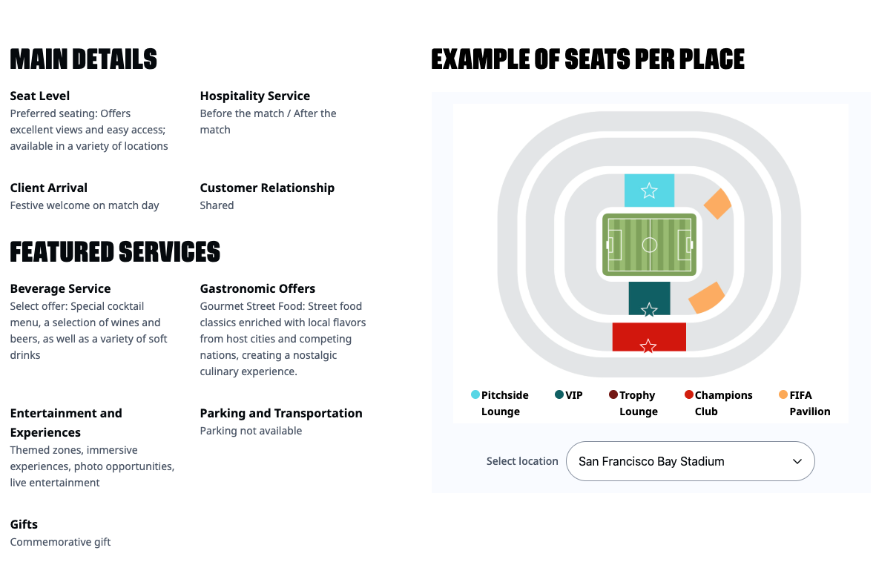Open the stadium location dropdown
Image resolution: width=876 pixels, height=582 pixels.
690,461
